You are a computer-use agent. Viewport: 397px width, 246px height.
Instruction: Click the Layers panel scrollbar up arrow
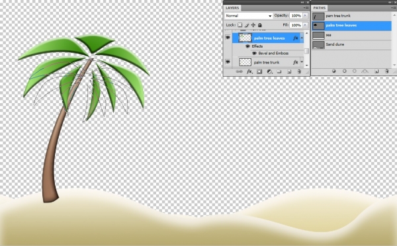pyautogui.click(x=307, y=33)
